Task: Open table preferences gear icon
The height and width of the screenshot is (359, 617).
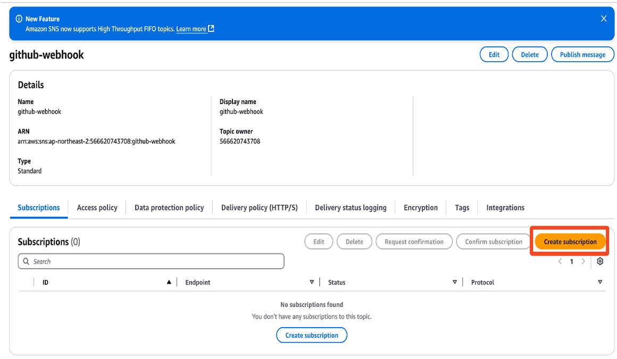Action: coord(599,261)
